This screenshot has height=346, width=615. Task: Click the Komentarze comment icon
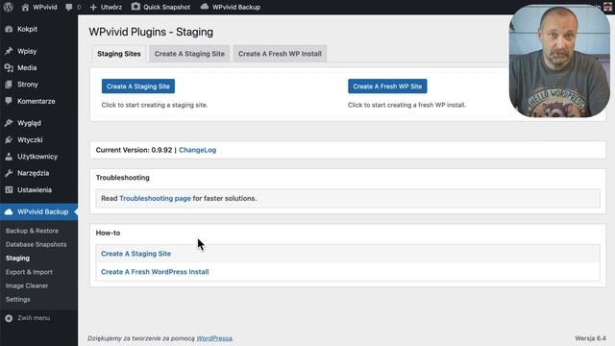coord(9,101)
